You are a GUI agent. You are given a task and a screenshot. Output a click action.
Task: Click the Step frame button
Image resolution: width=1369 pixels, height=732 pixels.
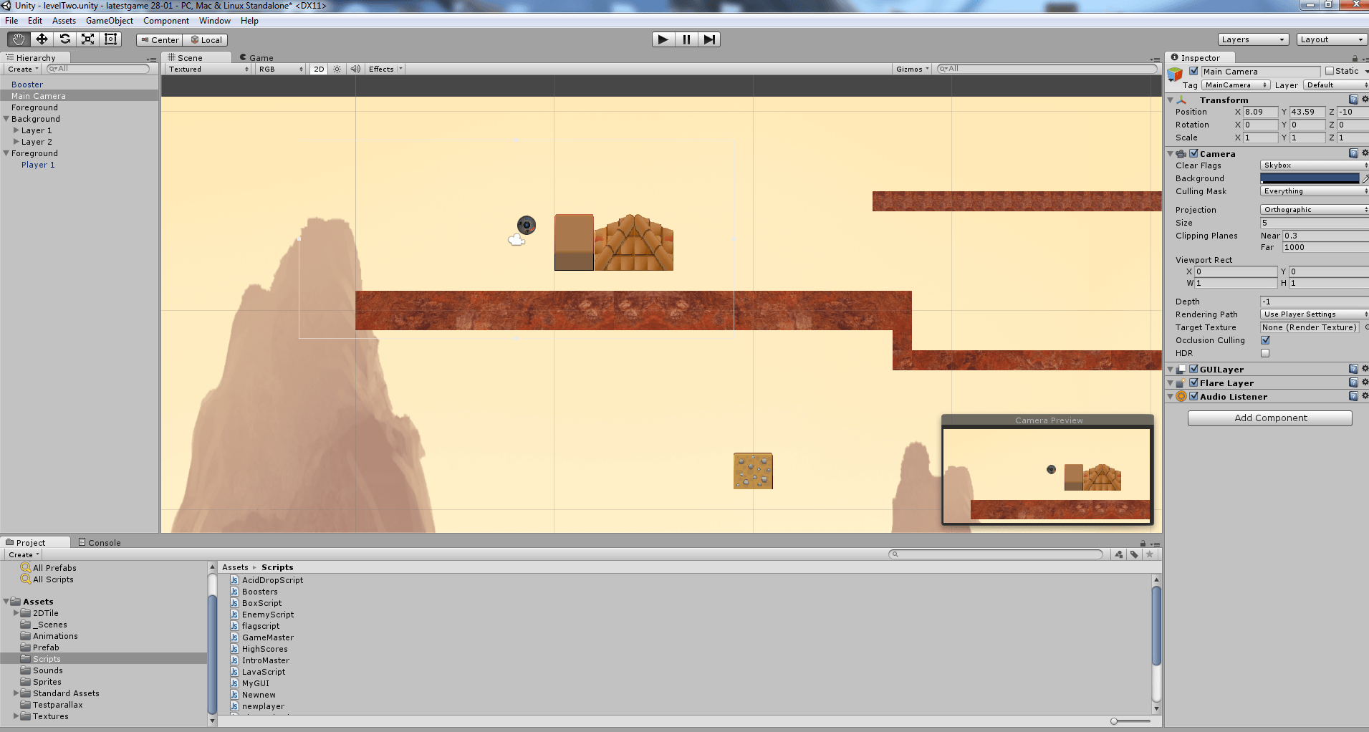pyautogui.click(x=708, y=39)
